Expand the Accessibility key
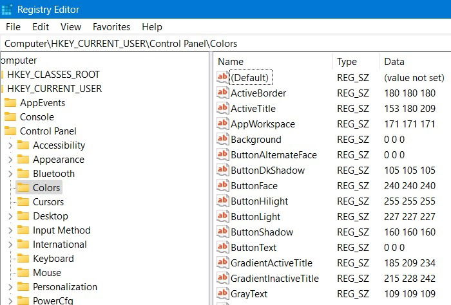Viewport: 451px width, 305px height. tap(10, 145)
